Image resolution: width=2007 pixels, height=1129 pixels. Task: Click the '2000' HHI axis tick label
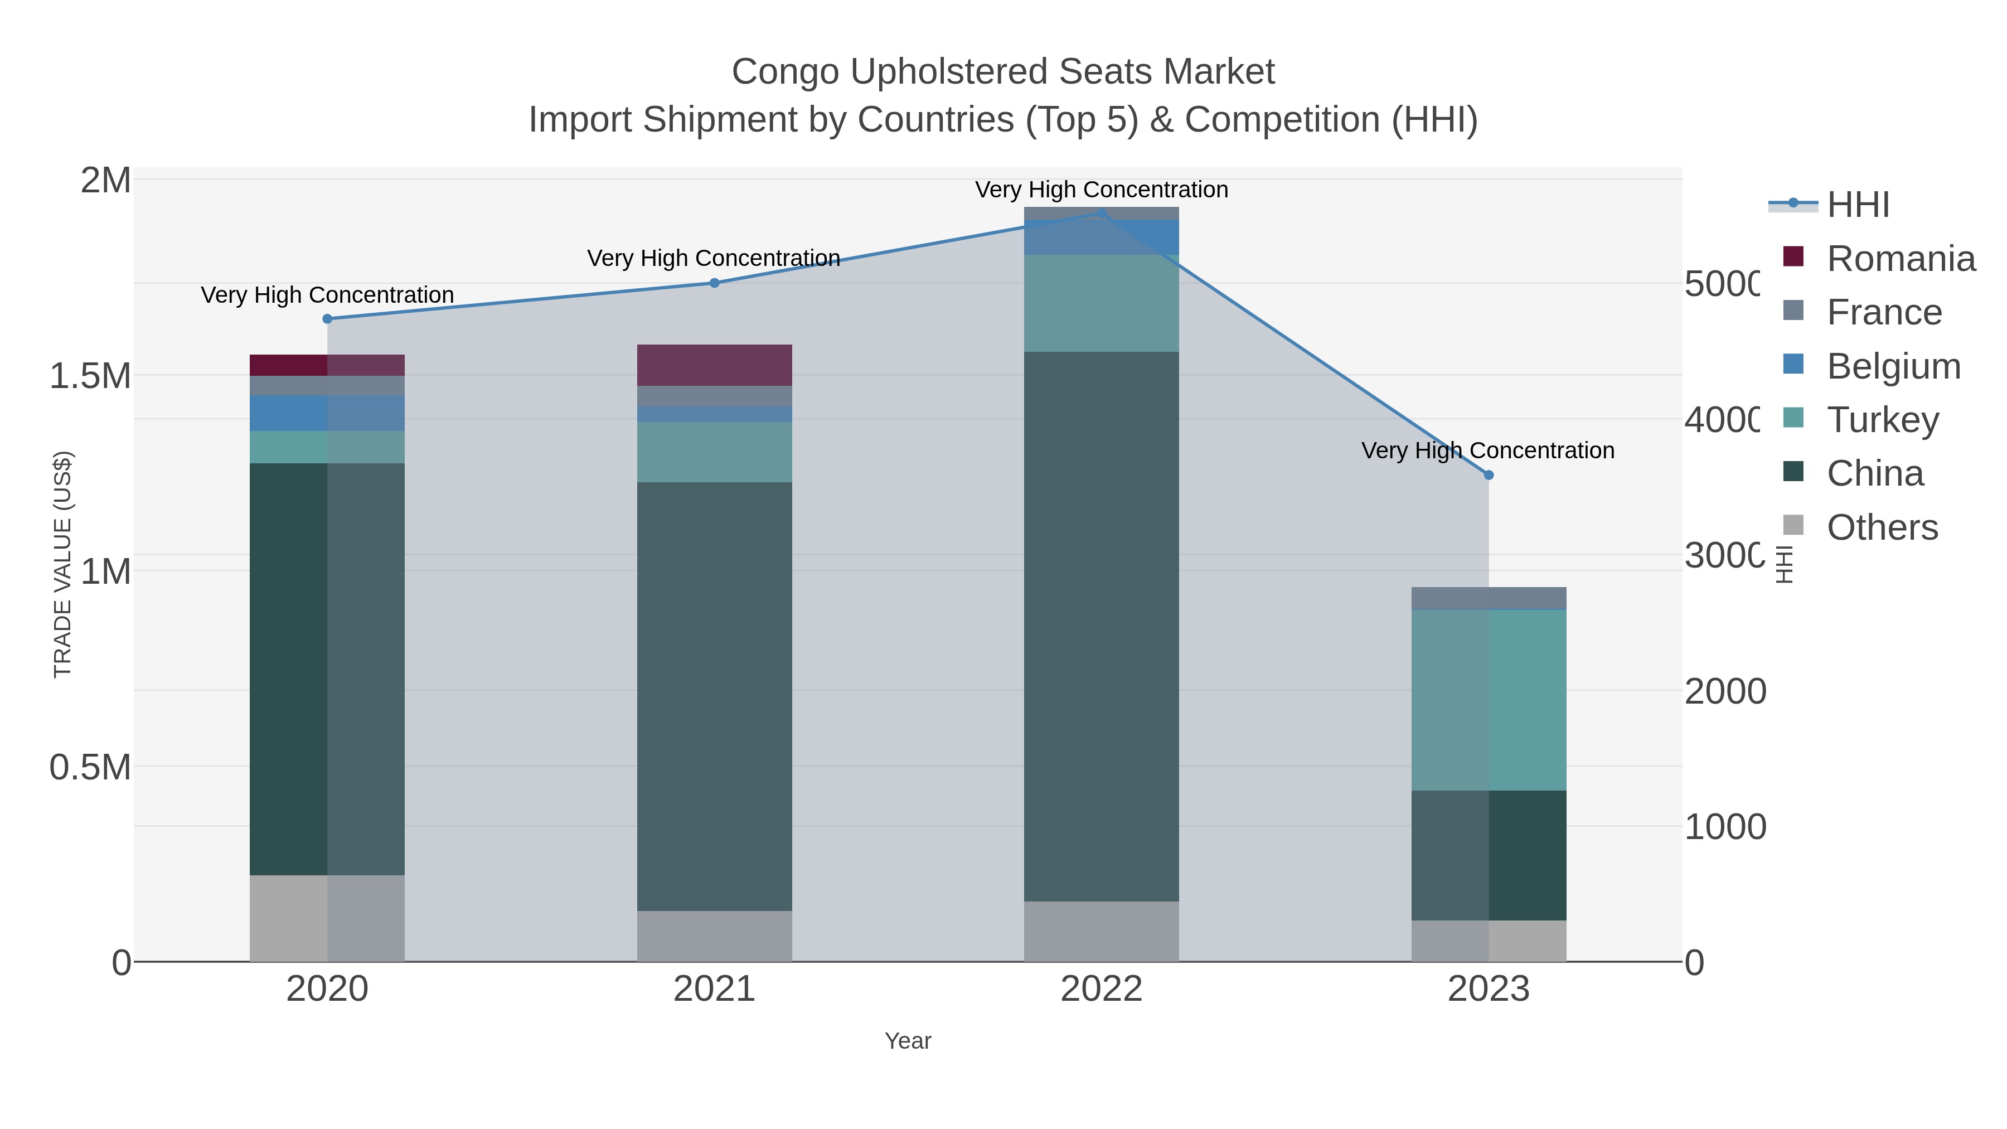[x=1725, y=692]
